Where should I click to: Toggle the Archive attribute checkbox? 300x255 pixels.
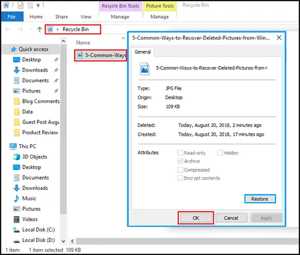click(x=180, y=161)
